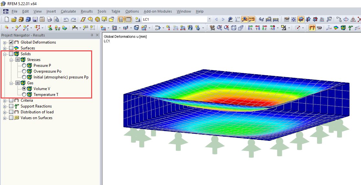Save the model with floppy disk icon

[x=35, y=19]
